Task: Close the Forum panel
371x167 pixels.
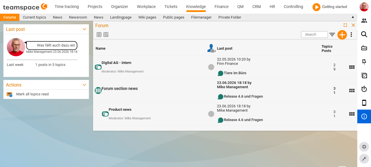Action: click(353, 25)
